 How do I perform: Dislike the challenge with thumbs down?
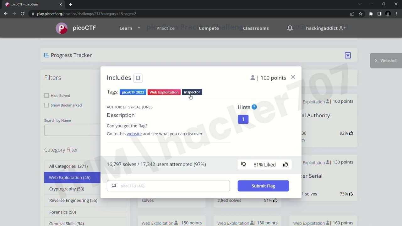click(x=244, y=164)
